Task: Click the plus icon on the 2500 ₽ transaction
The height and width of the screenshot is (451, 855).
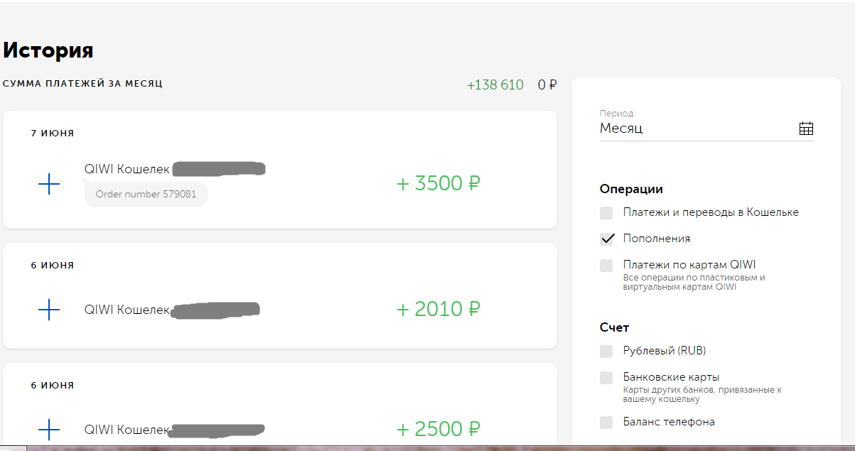Action: pyautogui.click(x=48, y=430)
